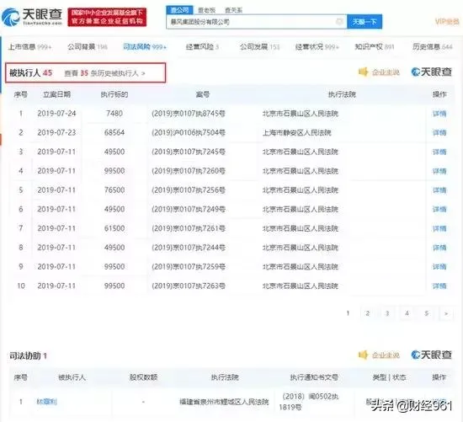Viewport: 463px width, 422px height.
Task: Open the 经营风险 tab
Action: 202,46
